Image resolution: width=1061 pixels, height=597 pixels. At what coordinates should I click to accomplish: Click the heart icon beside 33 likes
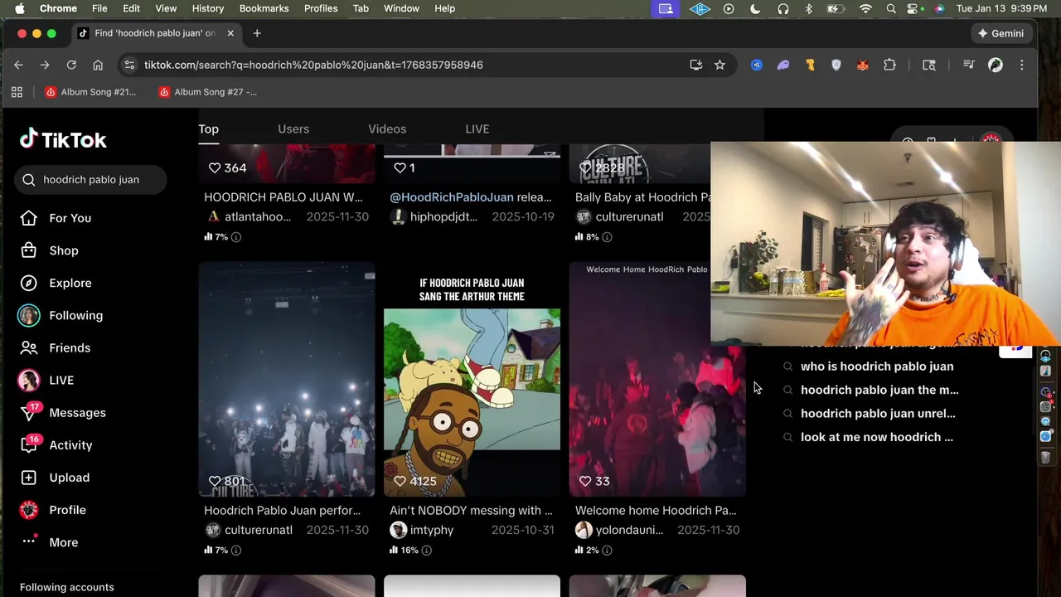[585, 481]
